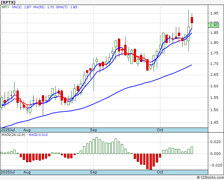The image size is (224, 180).
Task: Select the RPTX legend label
Action: 5,7
